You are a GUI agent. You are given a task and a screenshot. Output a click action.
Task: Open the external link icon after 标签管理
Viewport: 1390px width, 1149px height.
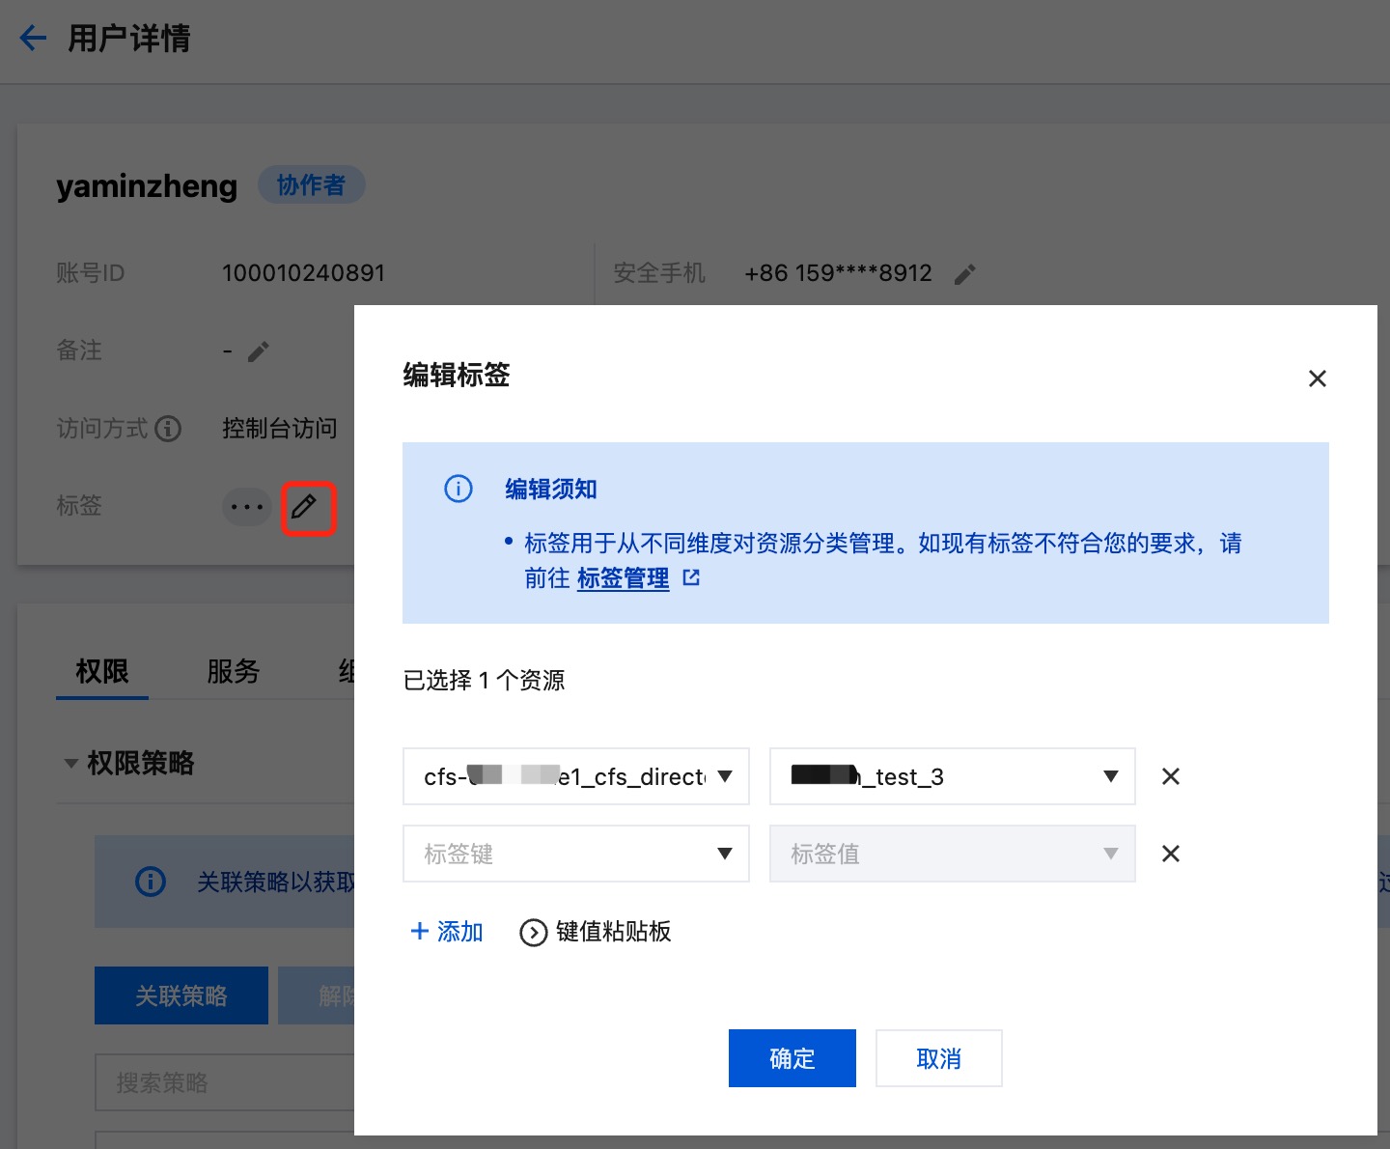(691, 577)
